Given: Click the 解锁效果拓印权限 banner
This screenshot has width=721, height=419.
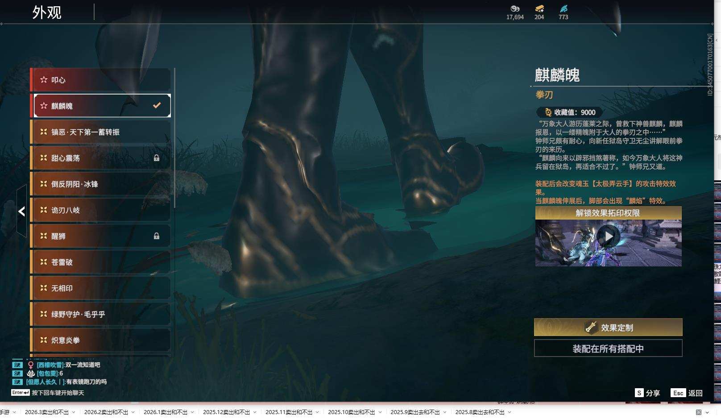Looking at the screenshot, I should point(608,213).
